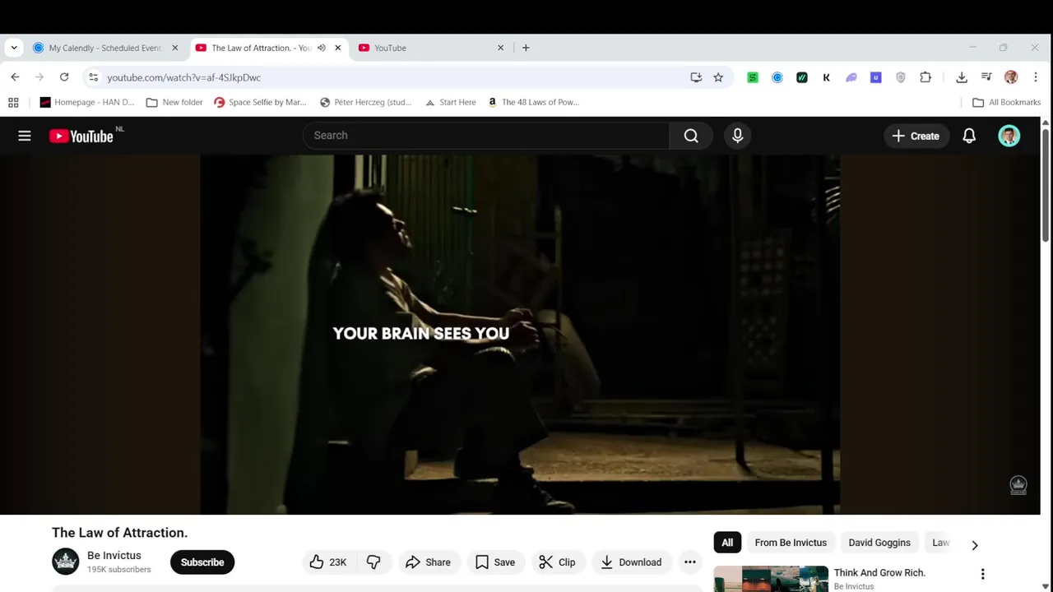This screenshot has width=1053, height=592.
Task: Open the tab search dropdown
Action: [x=14, y=48]
